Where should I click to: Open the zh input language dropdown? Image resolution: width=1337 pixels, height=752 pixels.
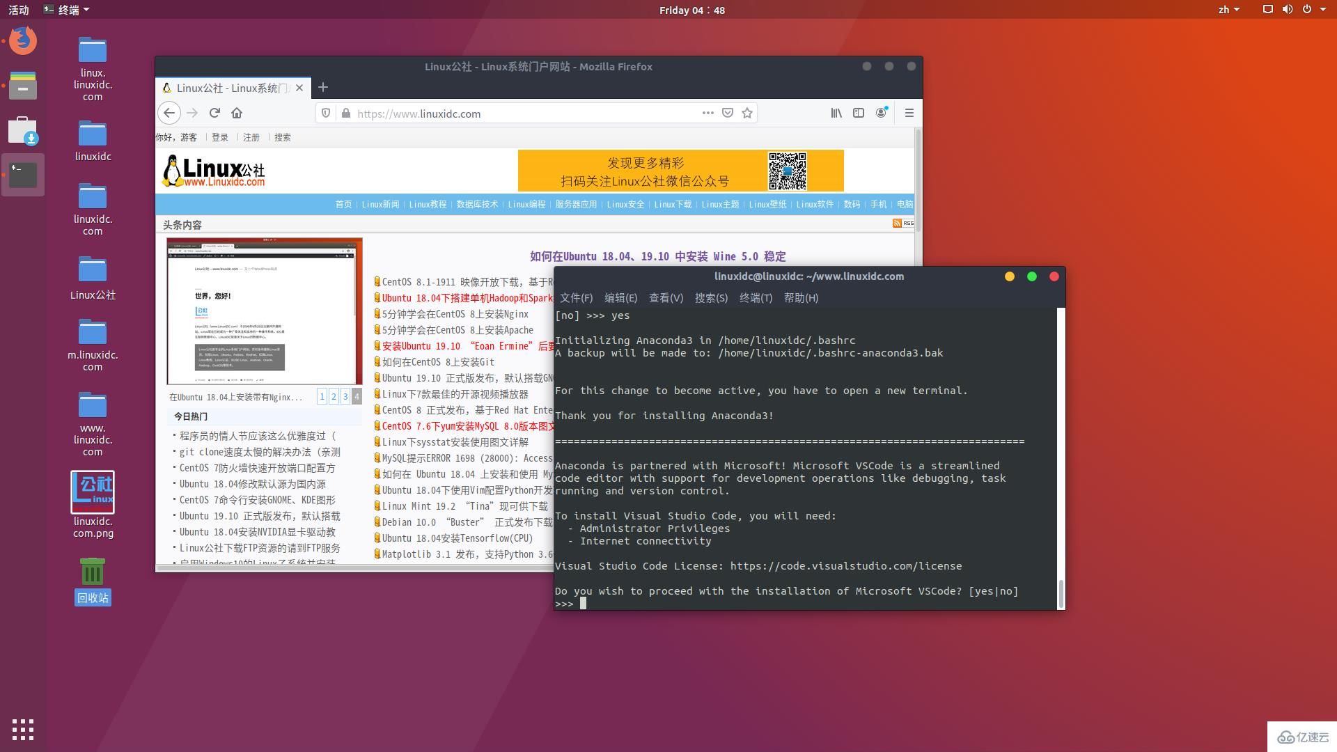1229,10
